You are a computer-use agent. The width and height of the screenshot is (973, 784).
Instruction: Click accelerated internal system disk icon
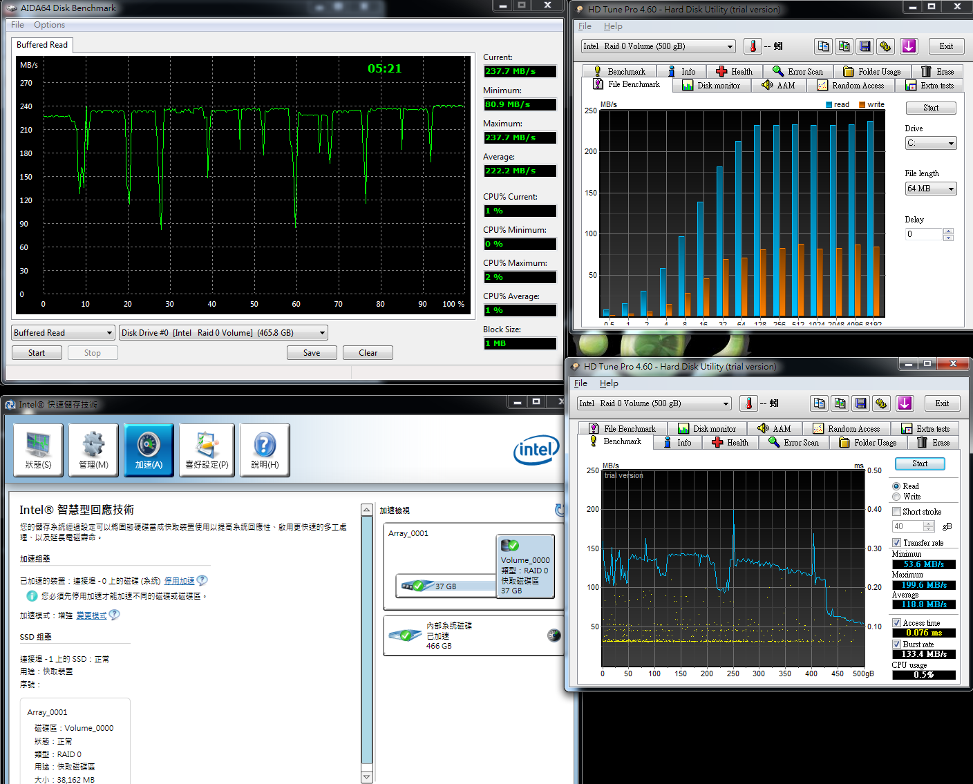tap(406, 635)
